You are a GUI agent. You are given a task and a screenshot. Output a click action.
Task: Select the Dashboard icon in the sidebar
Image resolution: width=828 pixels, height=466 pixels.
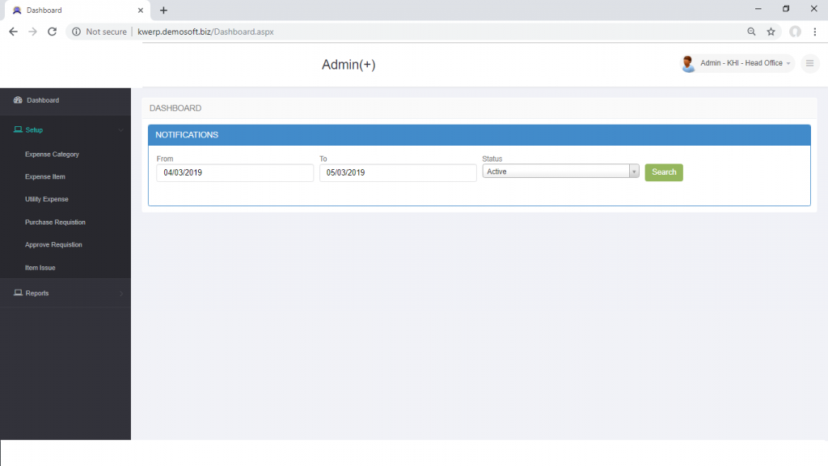17,100
